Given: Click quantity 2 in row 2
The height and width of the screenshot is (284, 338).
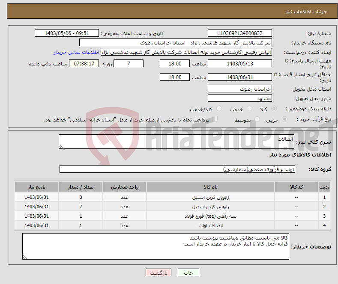Looking at the screenshot, I should point(81,207).
